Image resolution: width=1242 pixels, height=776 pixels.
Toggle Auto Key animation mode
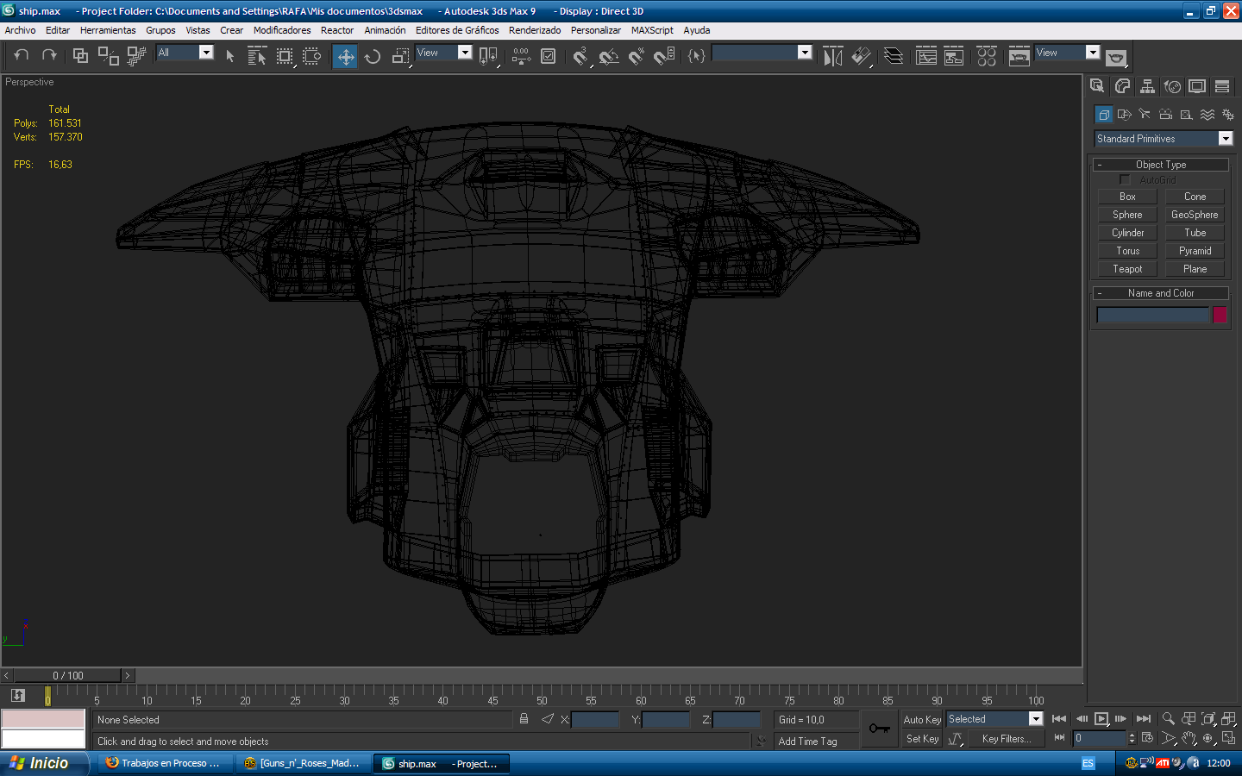click(922, 720)
